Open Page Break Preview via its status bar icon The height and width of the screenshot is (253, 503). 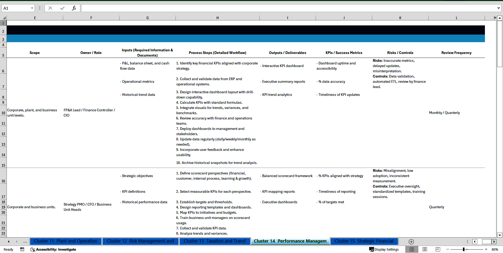point(438,249)
